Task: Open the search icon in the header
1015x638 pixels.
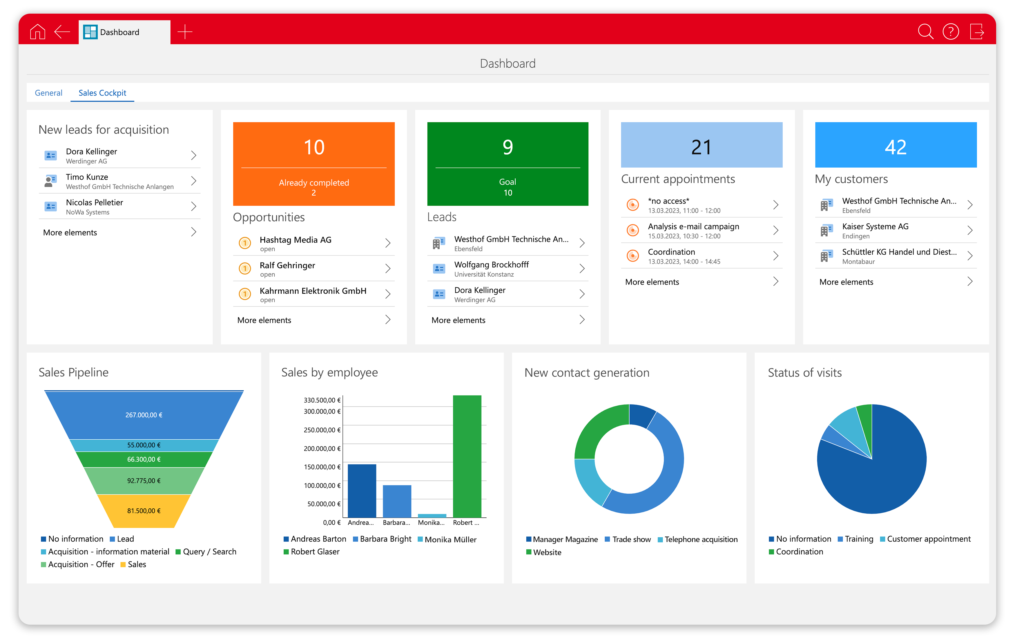Action: coord(926,31)
